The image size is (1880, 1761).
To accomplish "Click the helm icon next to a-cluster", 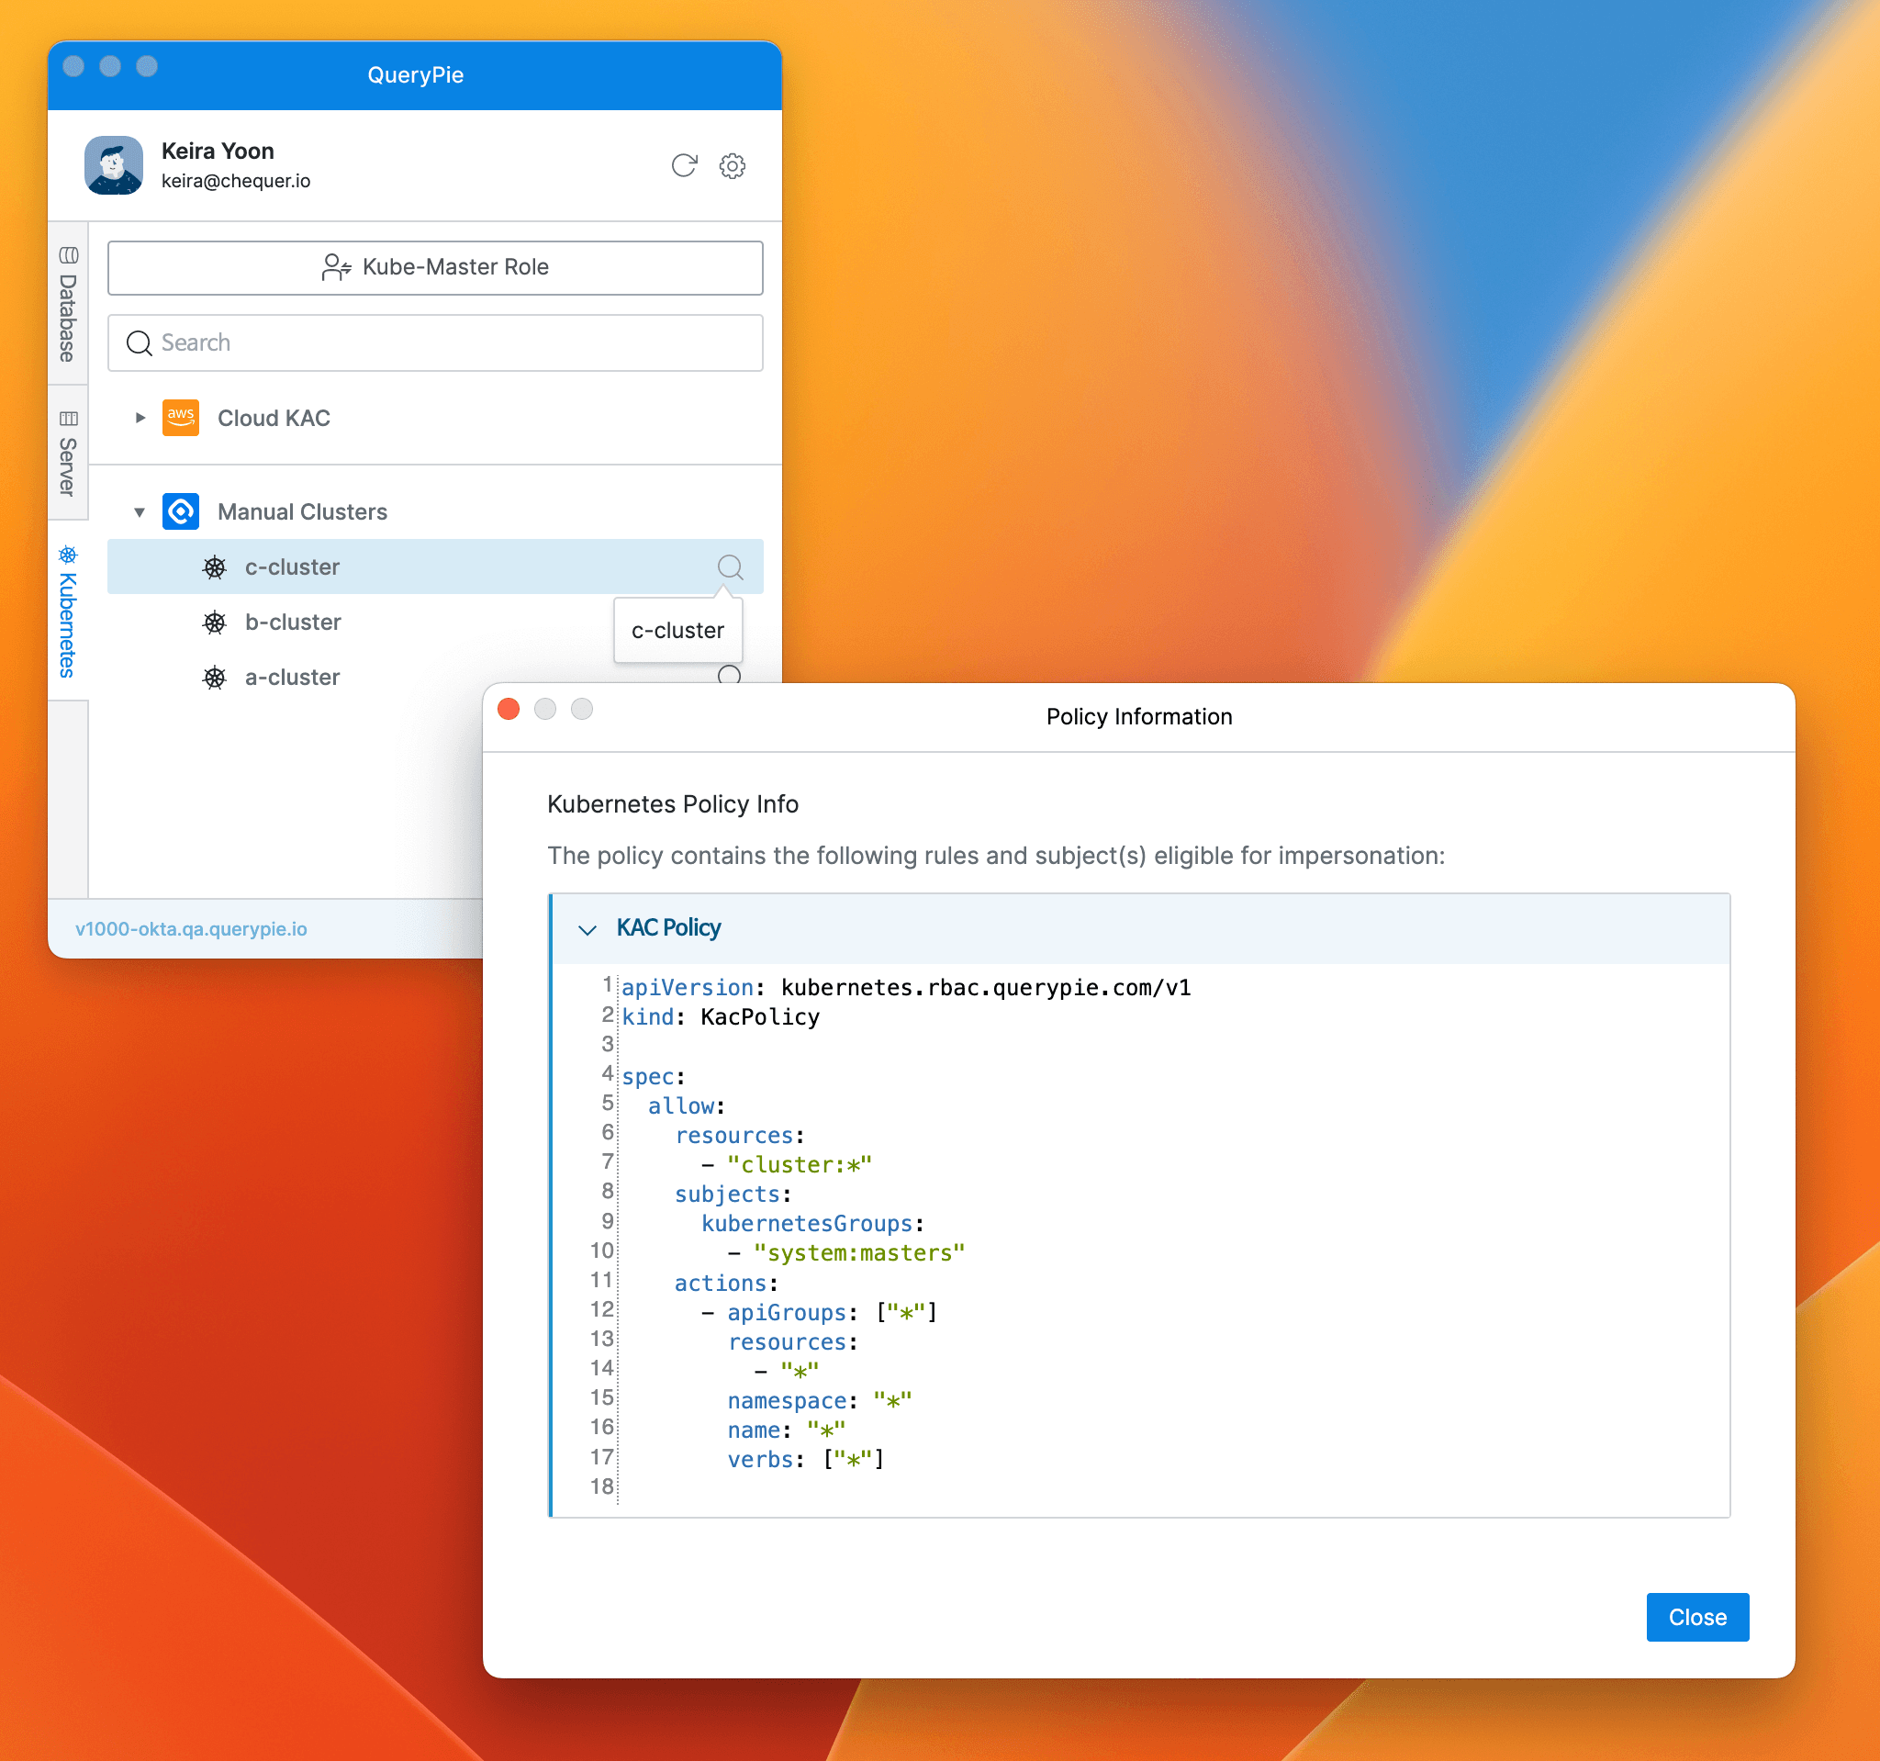I will point(215,678).
